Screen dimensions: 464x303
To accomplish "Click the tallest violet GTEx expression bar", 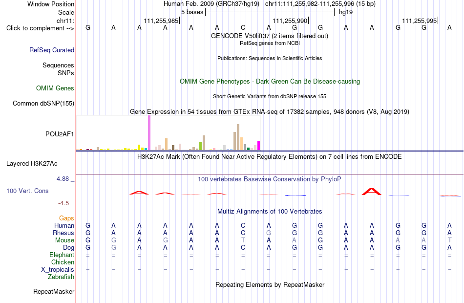I will [149, 133].
